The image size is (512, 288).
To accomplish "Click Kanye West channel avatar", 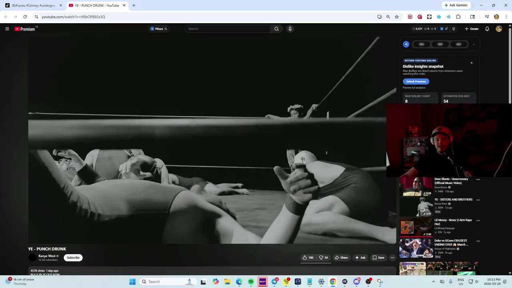I will coord(32,258).
